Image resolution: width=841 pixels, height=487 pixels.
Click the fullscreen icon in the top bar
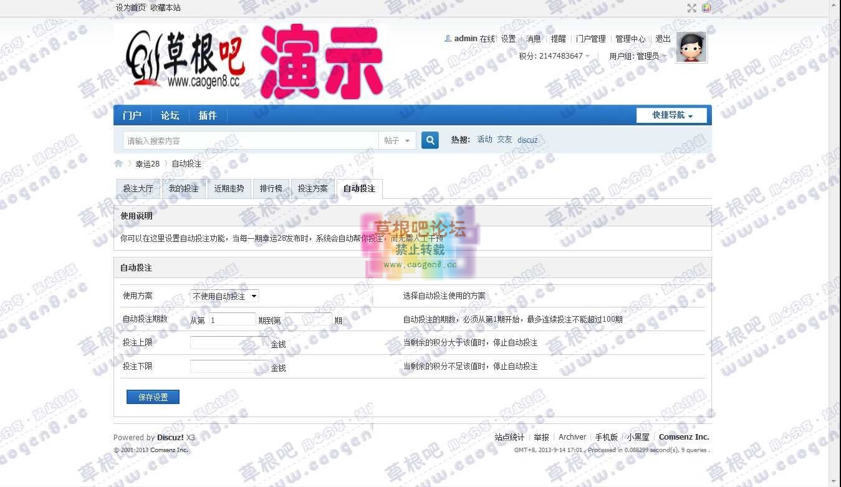tap(691, 8)
